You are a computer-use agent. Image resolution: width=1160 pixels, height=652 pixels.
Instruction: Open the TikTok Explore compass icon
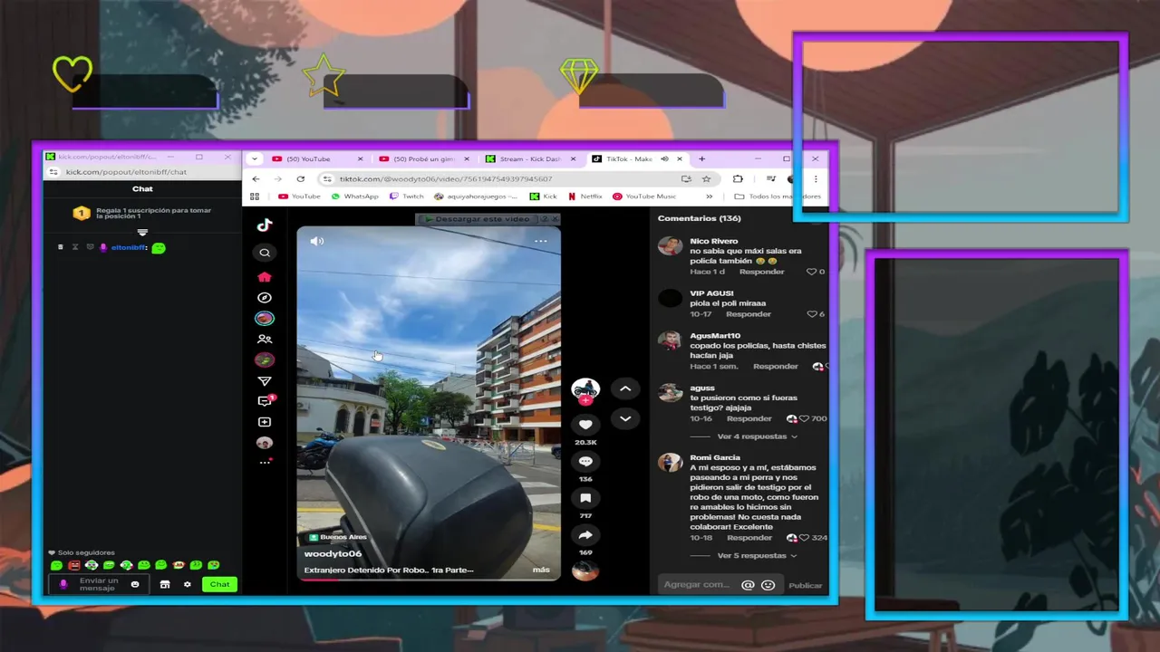265,298
